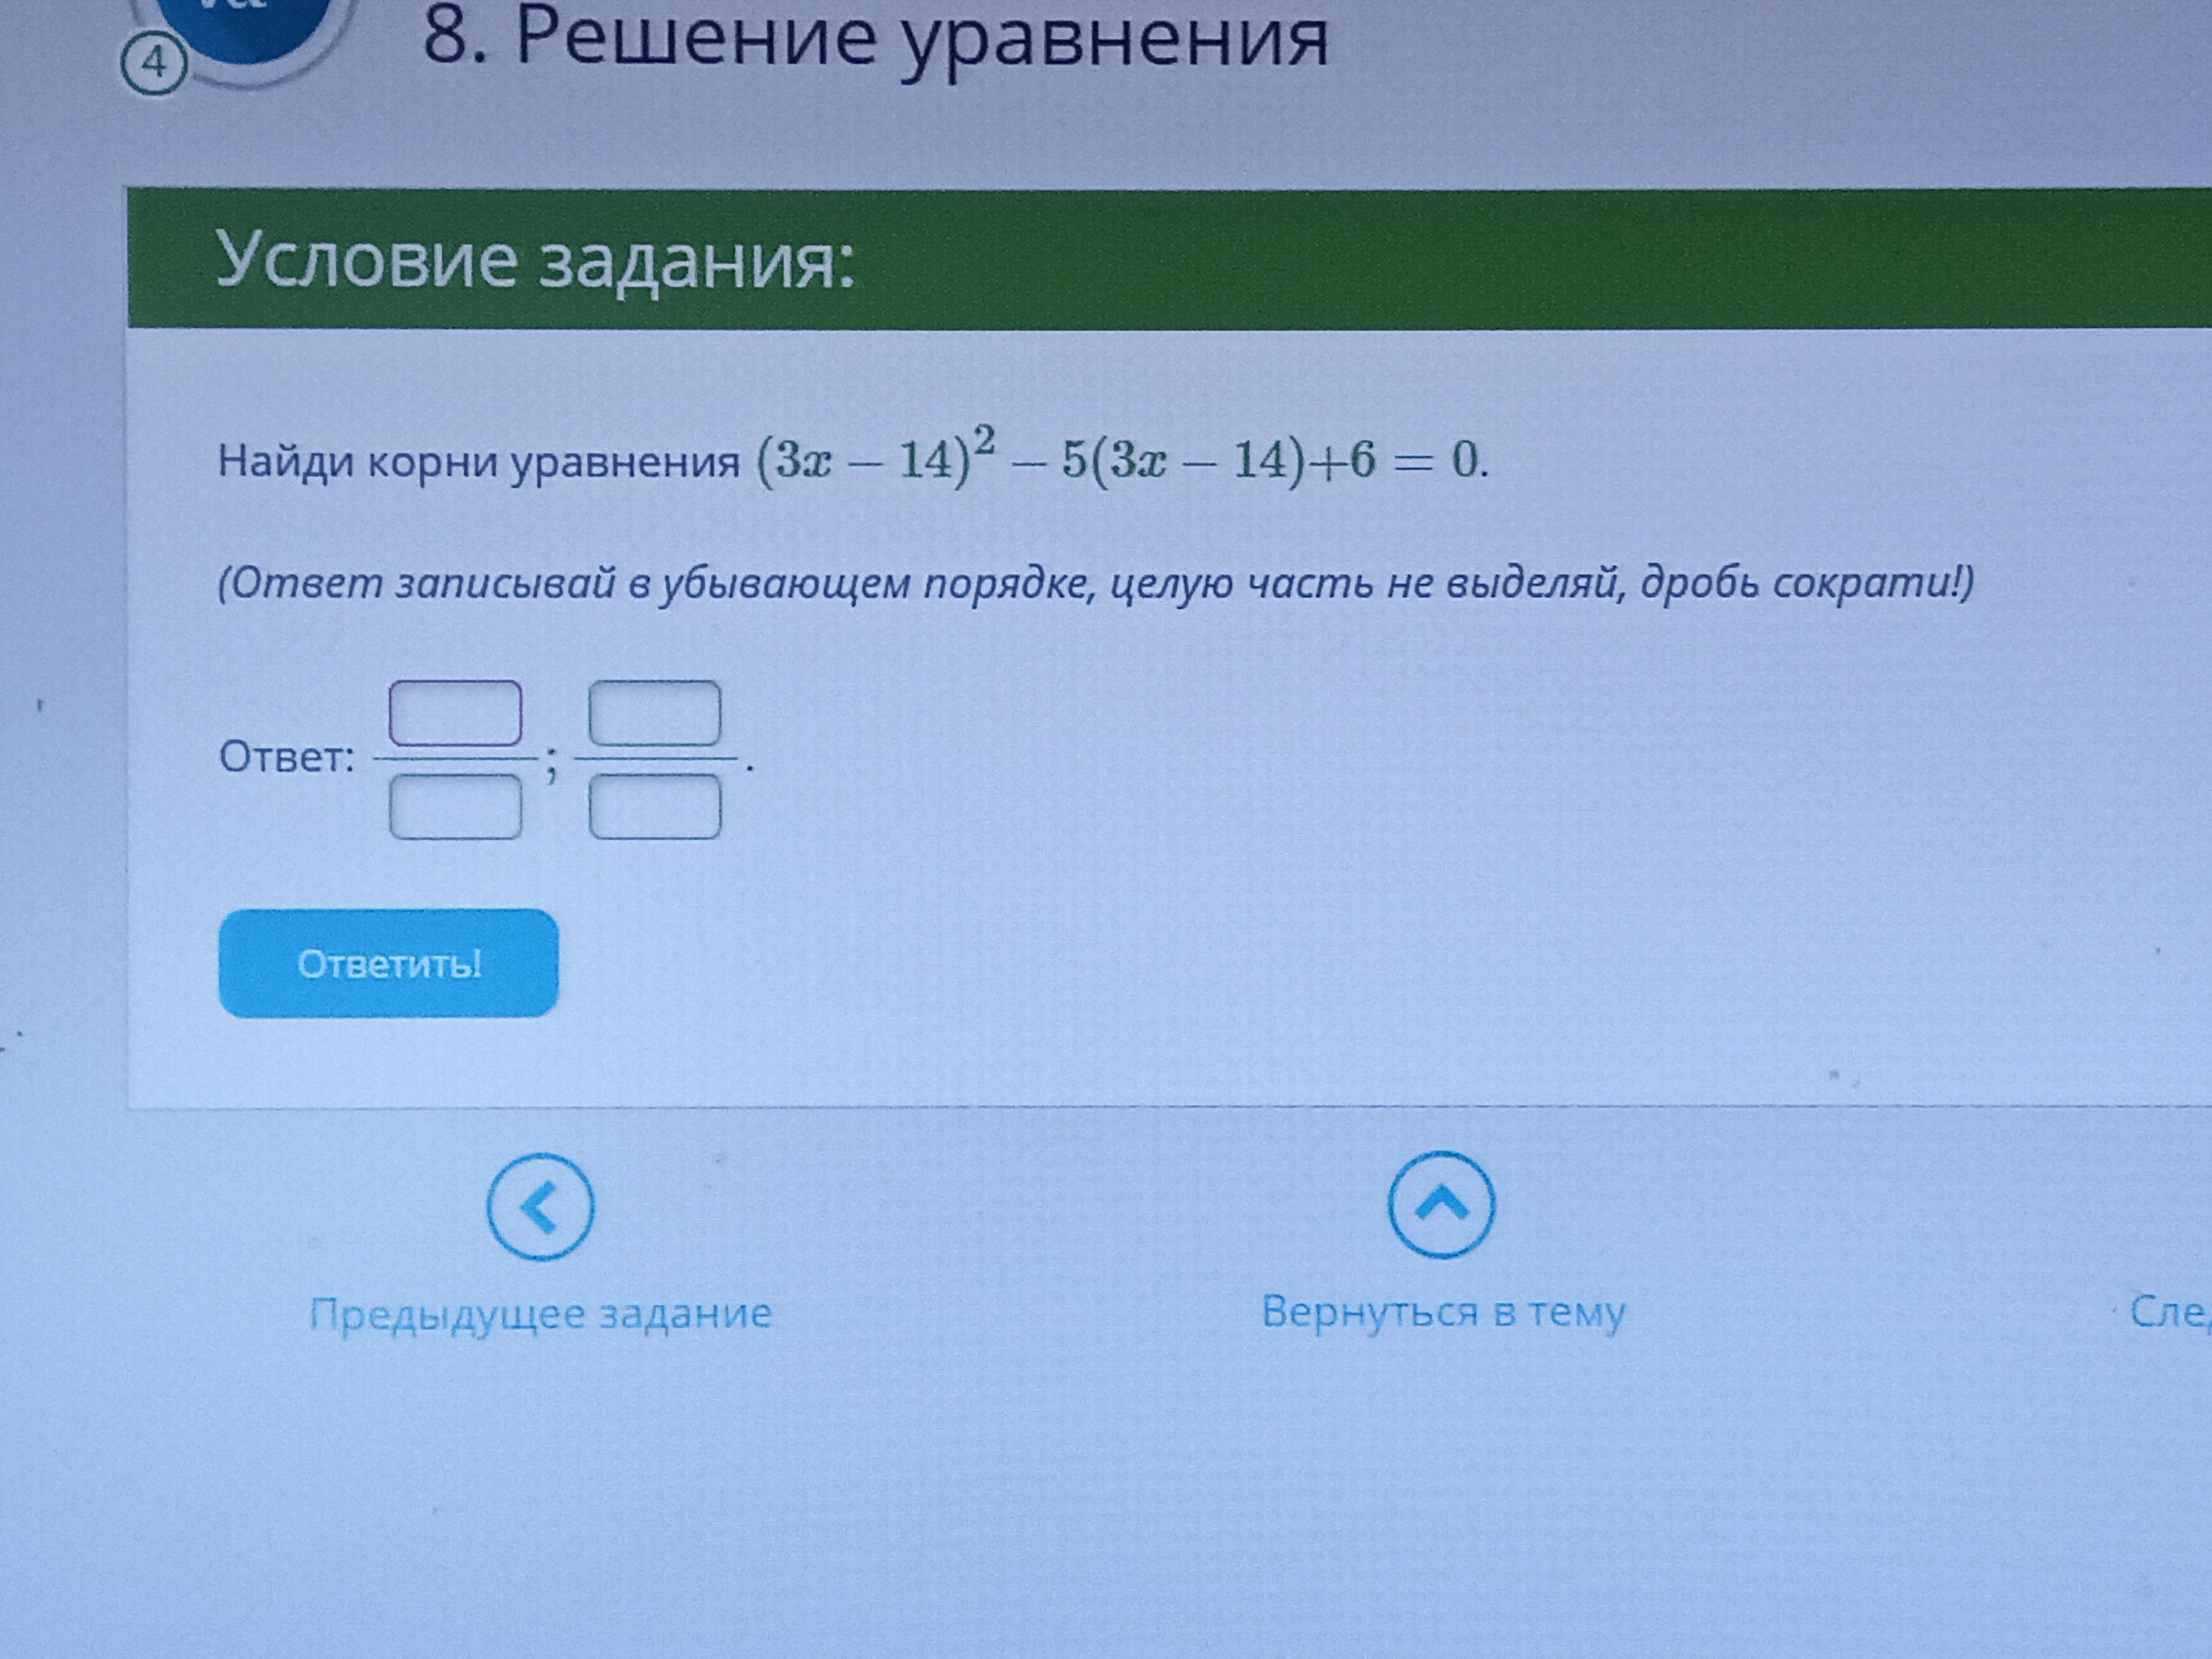Click the left-arrow previous task icon
2212x1659 pixels.
coord(540,1206)
